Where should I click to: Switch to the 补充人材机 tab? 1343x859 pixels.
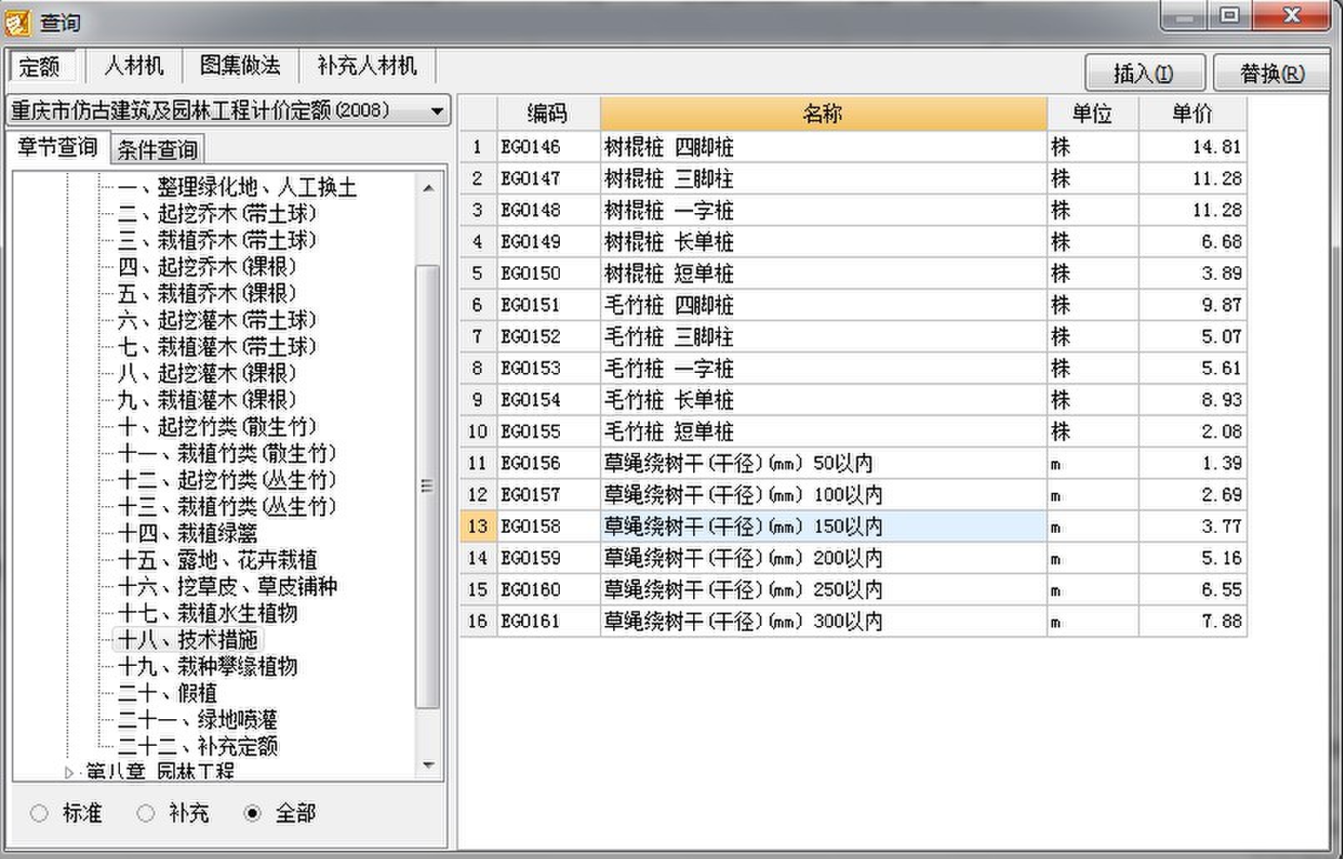[367, 66]
